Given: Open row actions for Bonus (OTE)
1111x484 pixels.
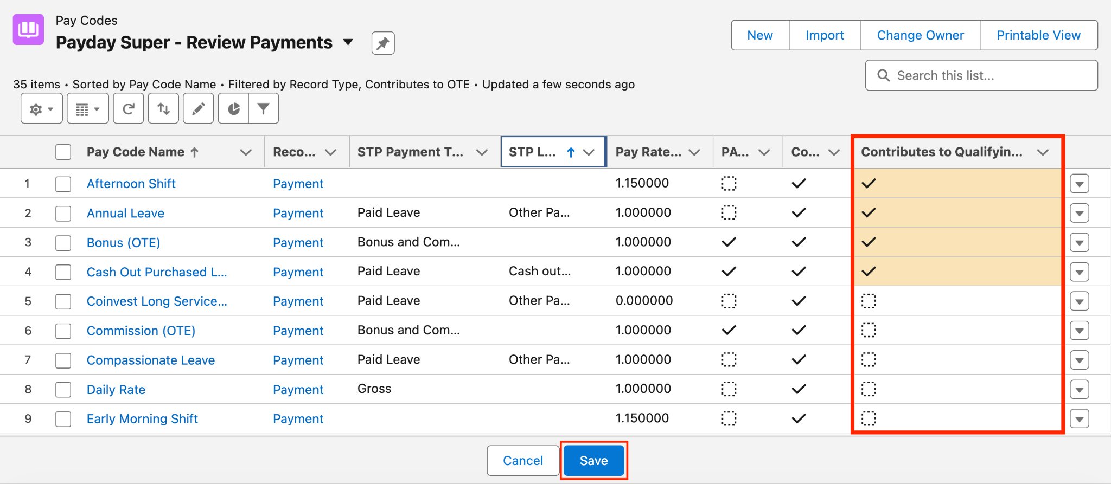Looking at the screenshot, I should 1080,242.
